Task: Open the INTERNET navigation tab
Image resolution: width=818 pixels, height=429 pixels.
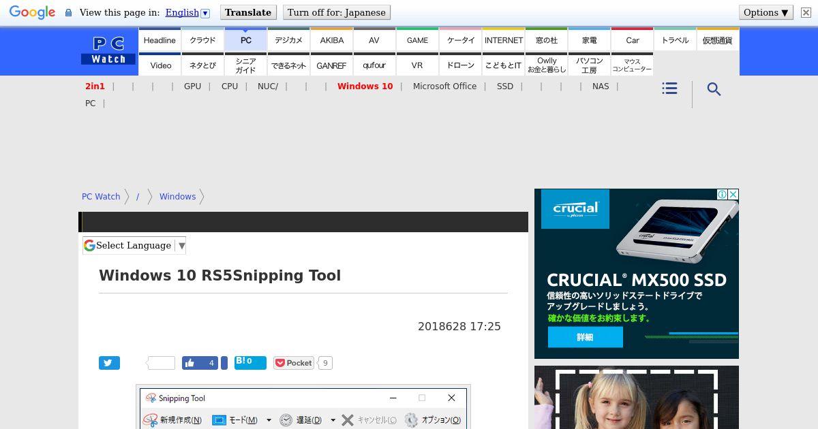Action: pos(503,40)
